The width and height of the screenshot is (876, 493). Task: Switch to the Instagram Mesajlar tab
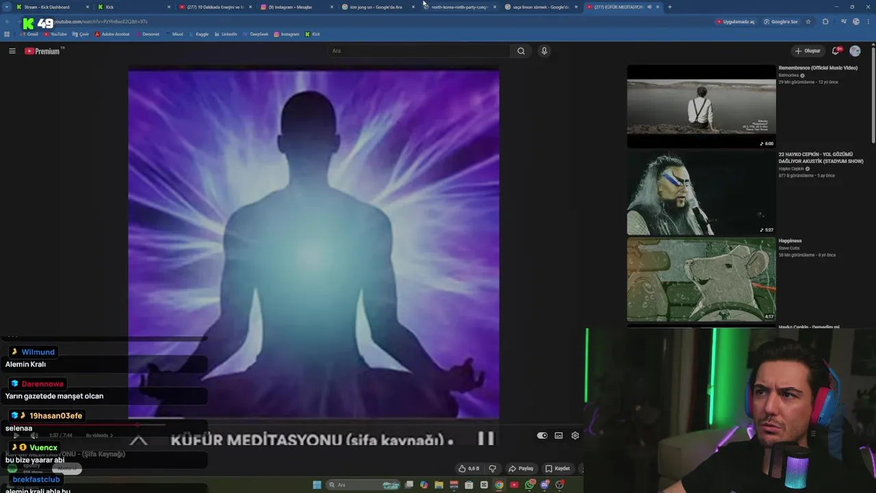coord(296,7)
